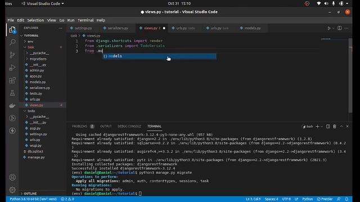Open the Search view in activity bar
Screen dimensions: 360x202
click(x=12, y=42)
